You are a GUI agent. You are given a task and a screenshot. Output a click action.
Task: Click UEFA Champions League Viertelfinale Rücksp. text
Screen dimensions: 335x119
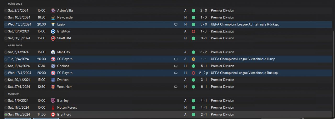[244, 73]
